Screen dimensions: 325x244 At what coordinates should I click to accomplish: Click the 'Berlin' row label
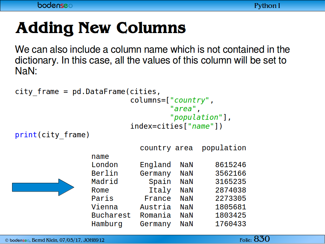point(105,173)
